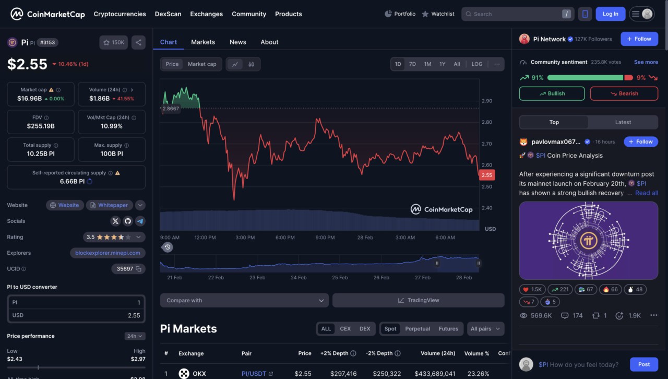Open the All pairs dropdown
668x379 pixels.
coord(485,329)
